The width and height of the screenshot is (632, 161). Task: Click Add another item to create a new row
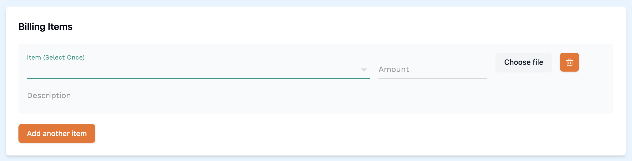pos(56,133)
